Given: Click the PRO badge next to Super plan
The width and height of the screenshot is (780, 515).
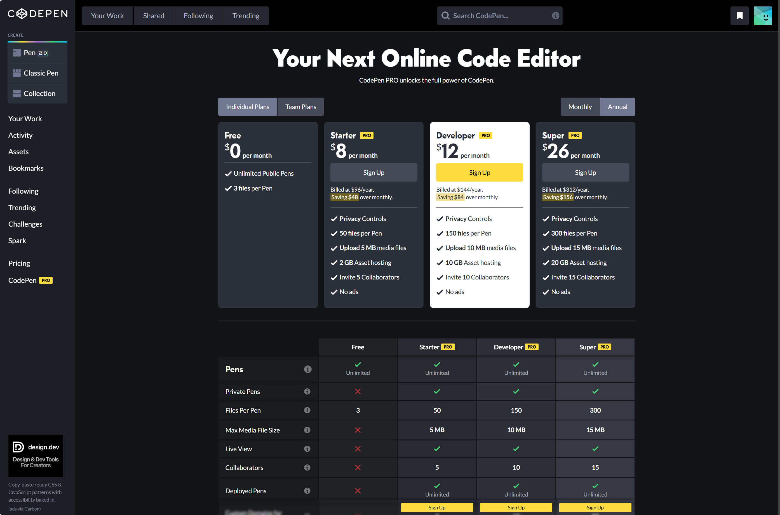Looking at the screenshot, I should point(575,135).
